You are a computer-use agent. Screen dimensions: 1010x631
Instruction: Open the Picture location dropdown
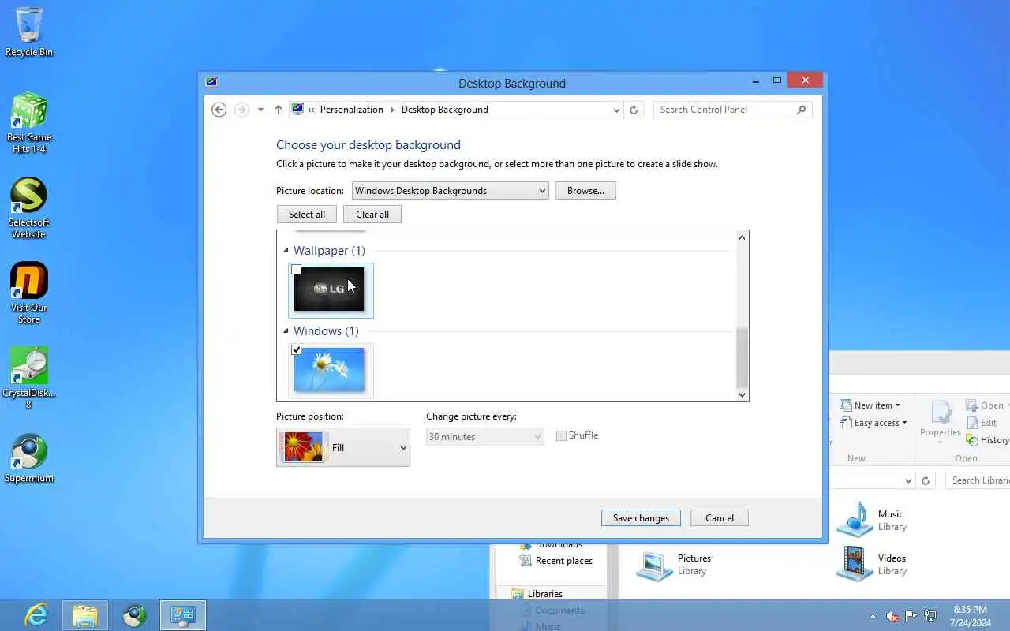point(450,190)
